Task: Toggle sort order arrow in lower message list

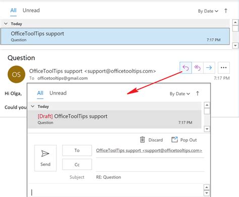Action: pyautogui.click(x=198, y=93)
